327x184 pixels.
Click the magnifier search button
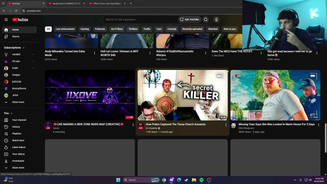click(206, 19)
